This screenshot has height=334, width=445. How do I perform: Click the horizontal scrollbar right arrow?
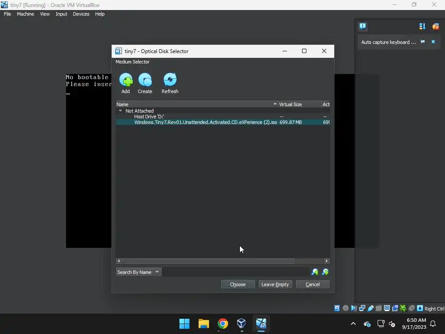pos(327,261)
